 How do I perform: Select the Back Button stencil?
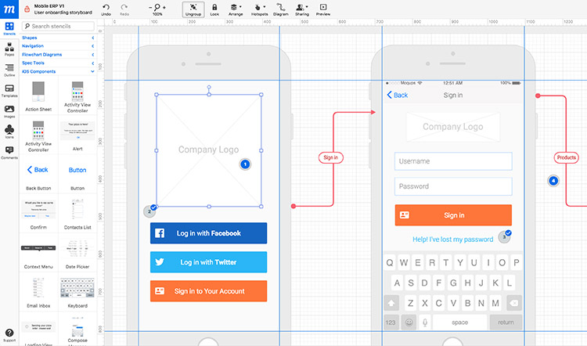[38, 174]
